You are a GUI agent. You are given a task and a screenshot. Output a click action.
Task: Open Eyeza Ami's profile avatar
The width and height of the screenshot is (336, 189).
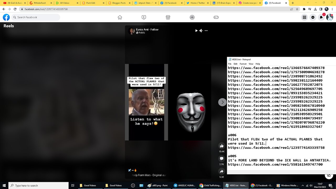pos(131,31)
